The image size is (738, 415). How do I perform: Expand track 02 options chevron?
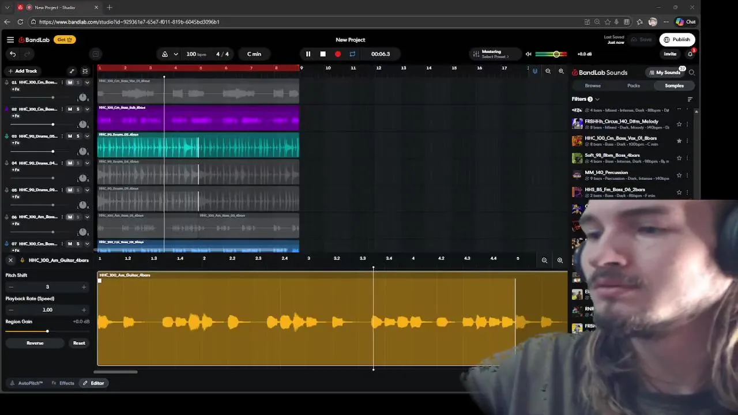tap(87, 109)
